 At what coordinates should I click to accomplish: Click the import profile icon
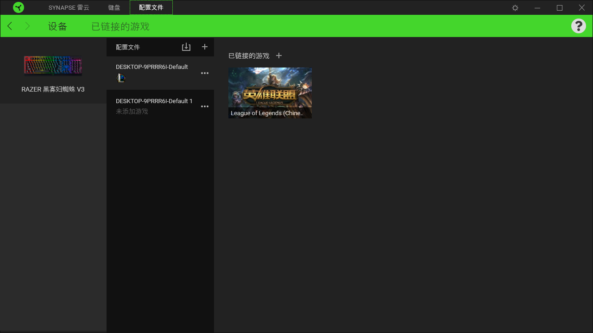click(186, 47)
